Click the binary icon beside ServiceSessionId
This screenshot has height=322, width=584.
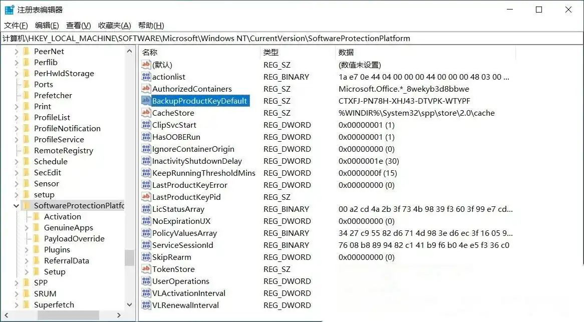pyautogui.click(x=146, y=245)
